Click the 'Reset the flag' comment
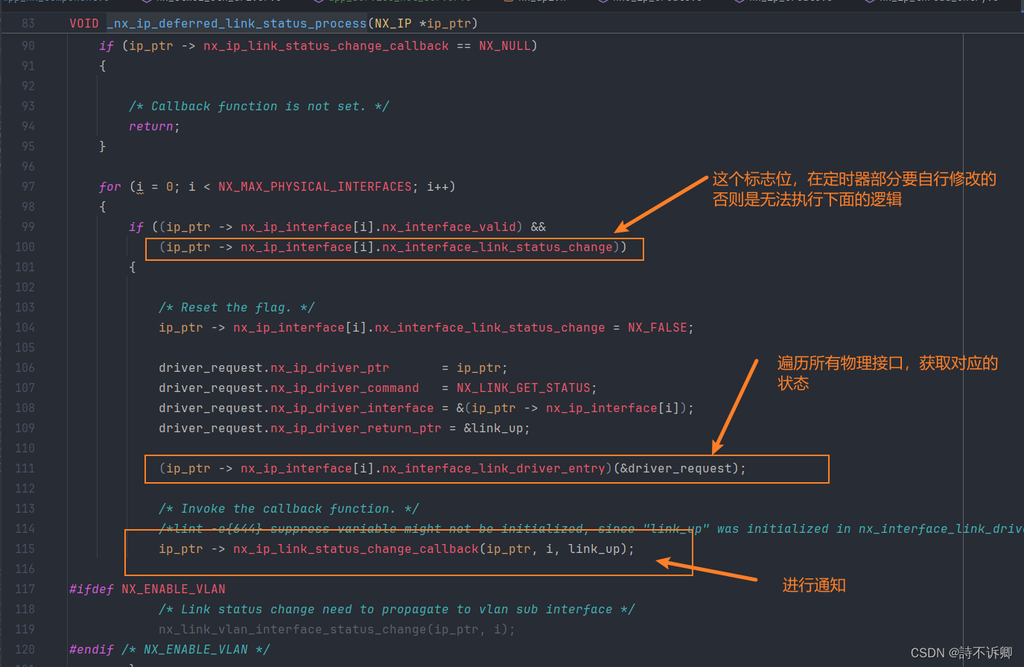Screen dimensions: 1024x667 237,307
